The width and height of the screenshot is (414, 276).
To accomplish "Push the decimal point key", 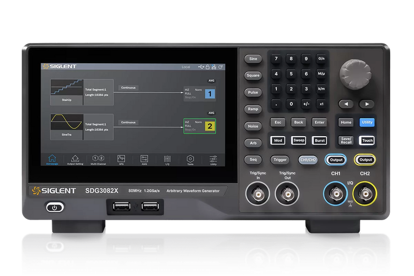I will (x=276, y=104).
